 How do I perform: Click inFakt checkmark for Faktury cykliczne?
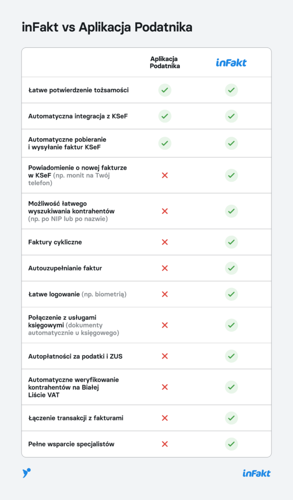tap(231, 242)
